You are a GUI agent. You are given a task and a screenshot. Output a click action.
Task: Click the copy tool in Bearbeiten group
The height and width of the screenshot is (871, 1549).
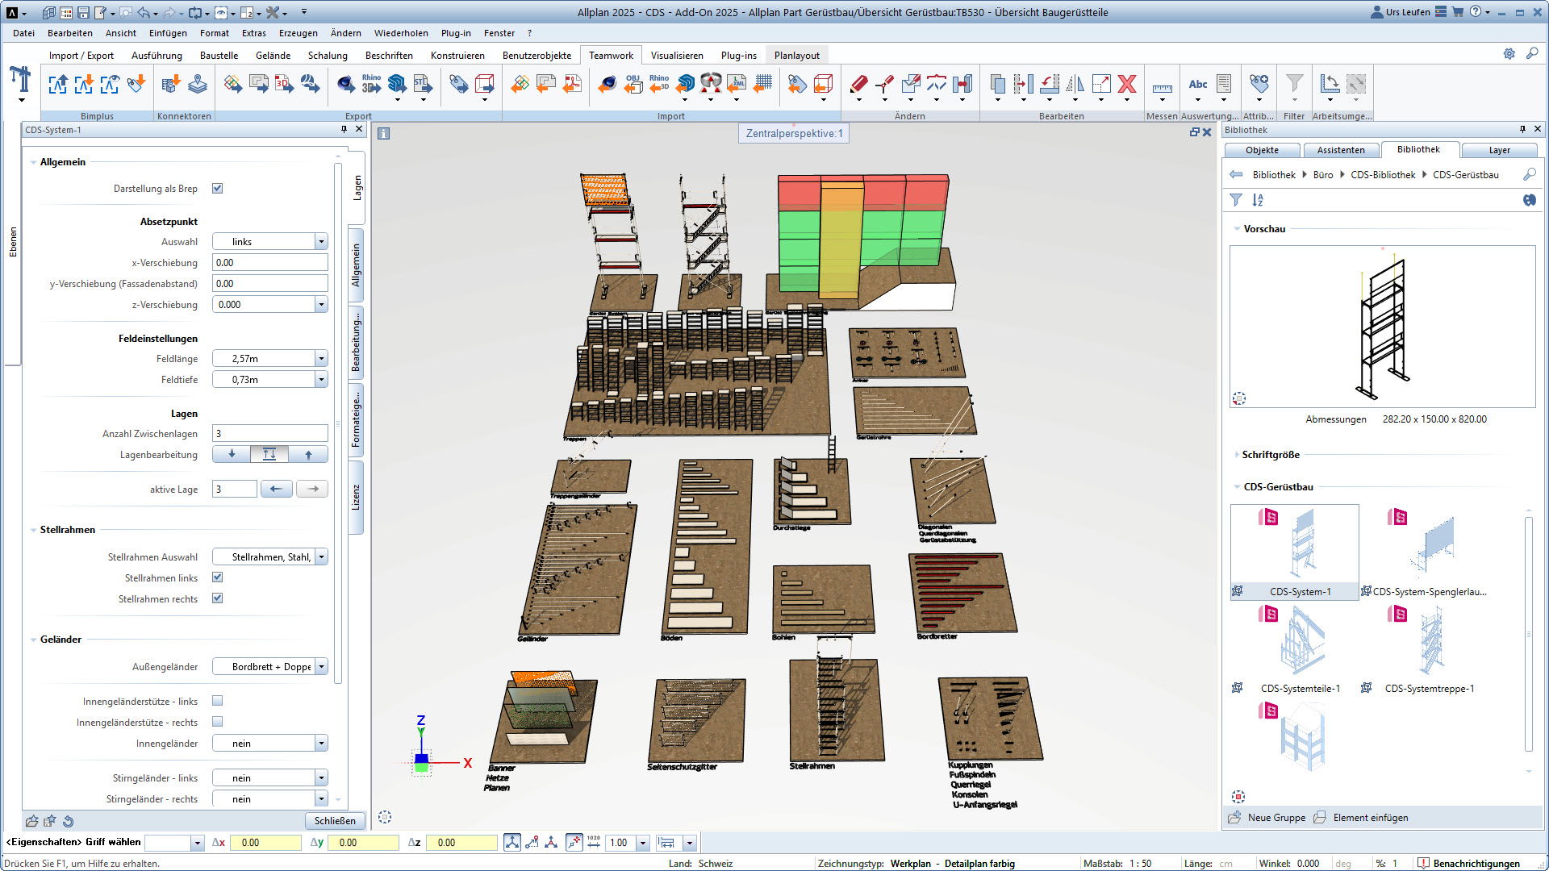(997, 83)
